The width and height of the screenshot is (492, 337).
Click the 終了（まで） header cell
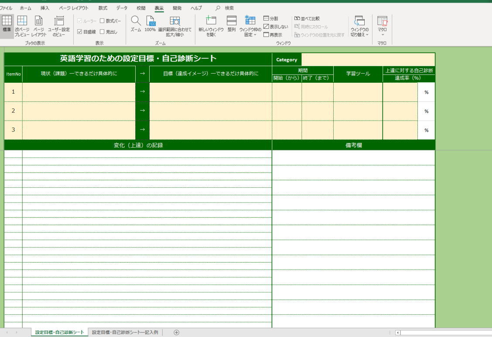(318, 78)
